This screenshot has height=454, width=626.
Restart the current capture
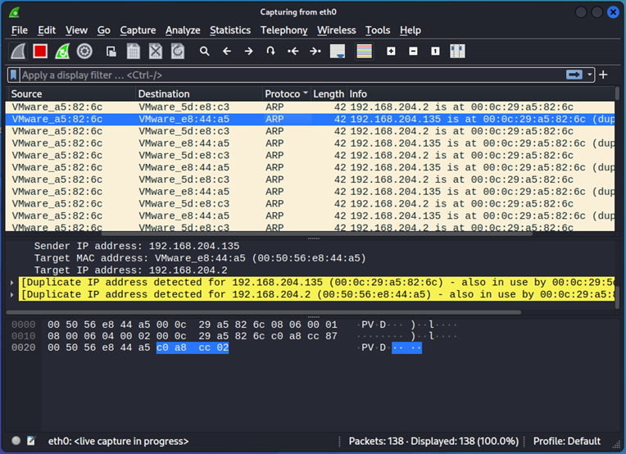point(62,52)
